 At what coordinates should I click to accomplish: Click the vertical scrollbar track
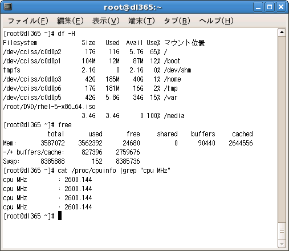282,129
